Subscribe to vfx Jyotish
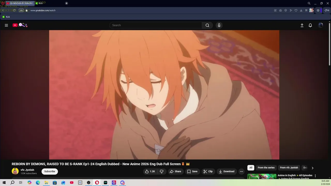The image size is (331, 186). point(50,172)
